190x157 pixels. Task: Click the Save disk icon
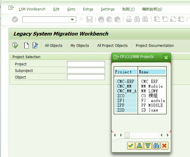point(89,19)
